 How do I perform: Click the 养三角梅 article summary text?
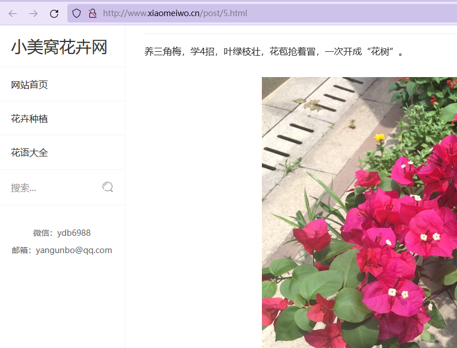[x=274, y=52]
